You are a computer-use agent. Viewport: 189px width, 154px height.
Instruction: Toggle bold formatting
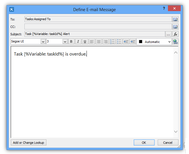(x=71, y=42)
